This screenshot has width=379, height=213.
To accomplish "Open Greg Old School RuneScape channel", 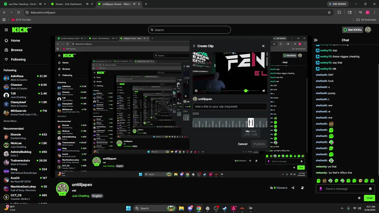I will click(25, 171).
